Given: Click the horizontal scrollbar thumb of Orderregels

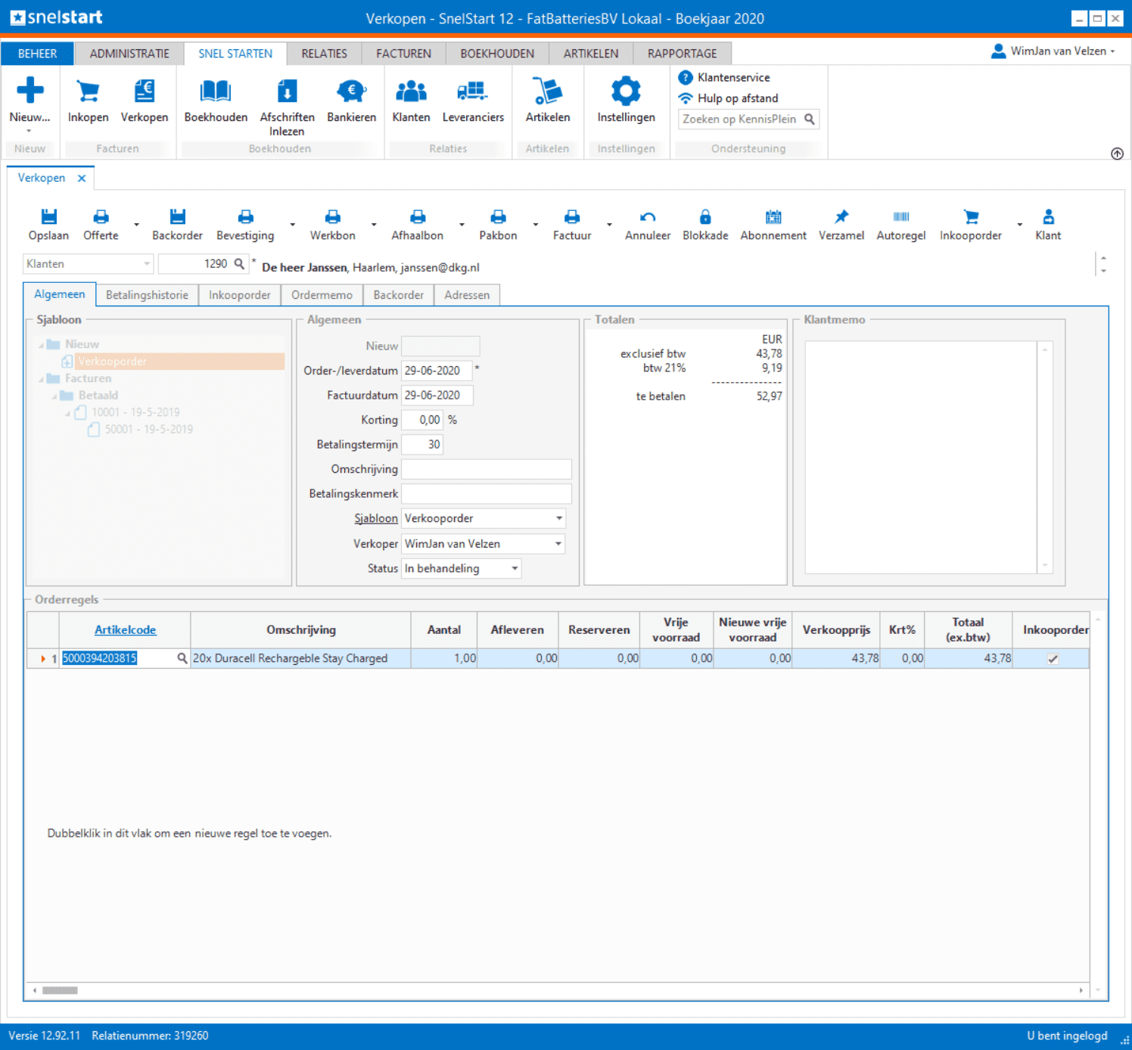Looking at the screenshot, I should coord(60,990).
